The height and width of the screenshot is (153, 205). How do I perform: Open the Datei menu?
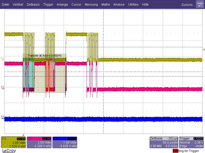[5, 5]
